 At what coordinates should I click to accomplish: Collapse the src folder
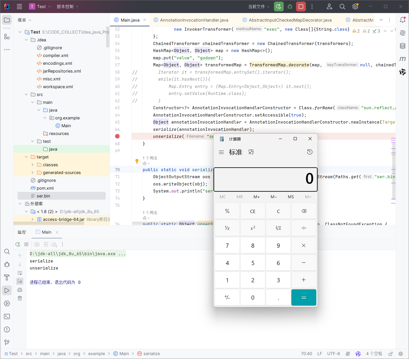coord(26,94)
